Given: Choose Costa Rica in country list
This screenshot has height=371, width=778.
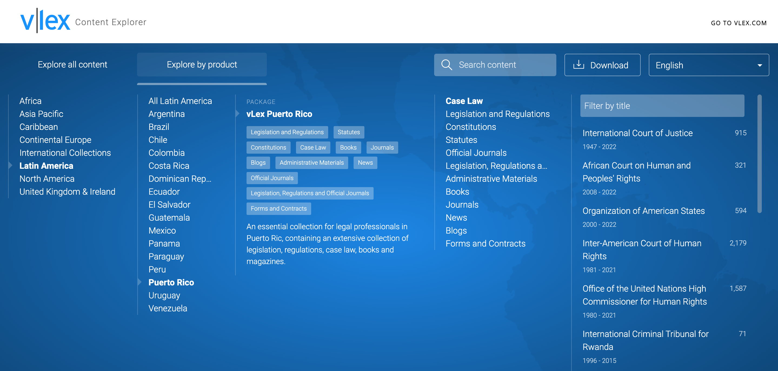Looking at the screenshot, I should tap(169, 166).
